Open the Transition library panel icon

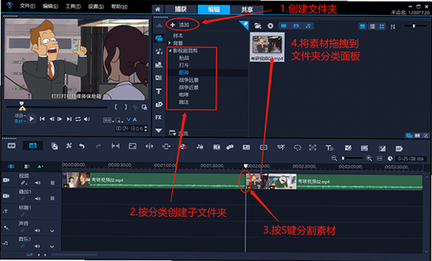(159, 78)
